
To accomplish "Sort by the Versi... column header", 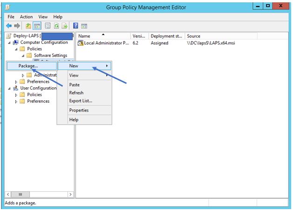I will 140,36.
